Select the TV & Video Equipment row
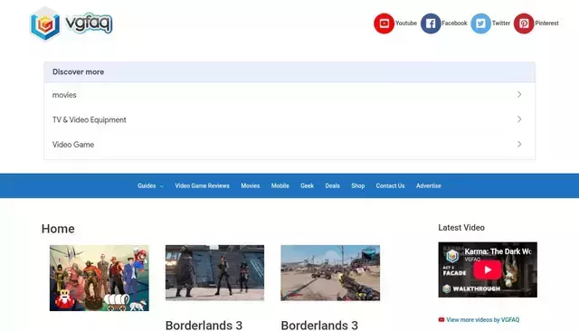Viewport: 579px width, 331px height. click(289, 119)
